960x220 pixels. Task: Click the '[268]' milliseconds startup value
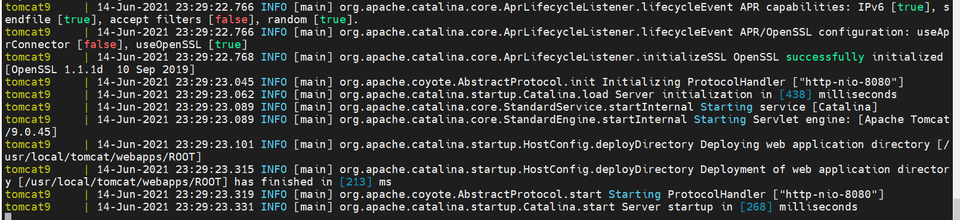(756, 207)
